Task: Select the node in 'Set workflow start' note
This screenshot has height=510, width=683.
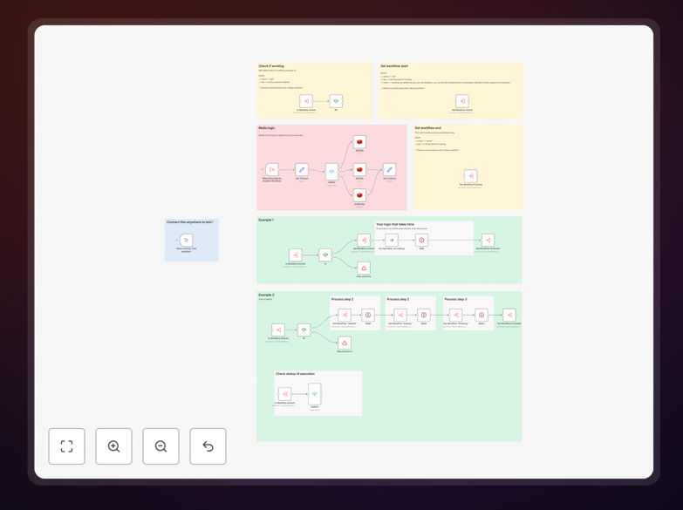Action: click(462, 101)
